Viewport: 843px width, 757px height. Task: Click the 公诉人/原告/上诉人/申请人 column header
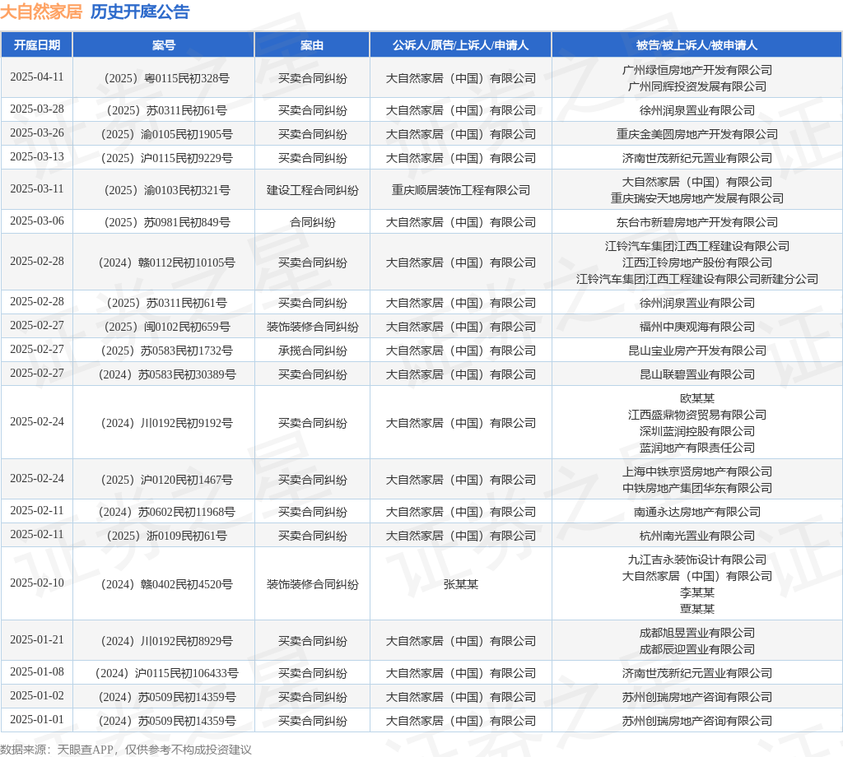click(460, 45)
